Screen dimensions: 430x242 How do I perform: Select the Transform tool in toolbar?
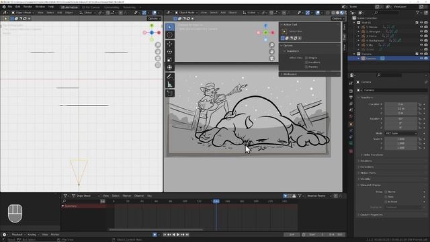(170, 67)
